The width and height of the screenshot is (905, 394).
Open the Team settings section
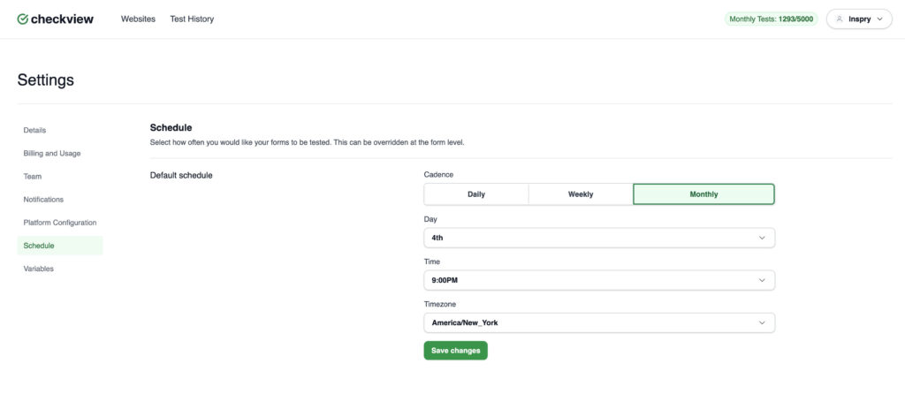tap(33, 176)
